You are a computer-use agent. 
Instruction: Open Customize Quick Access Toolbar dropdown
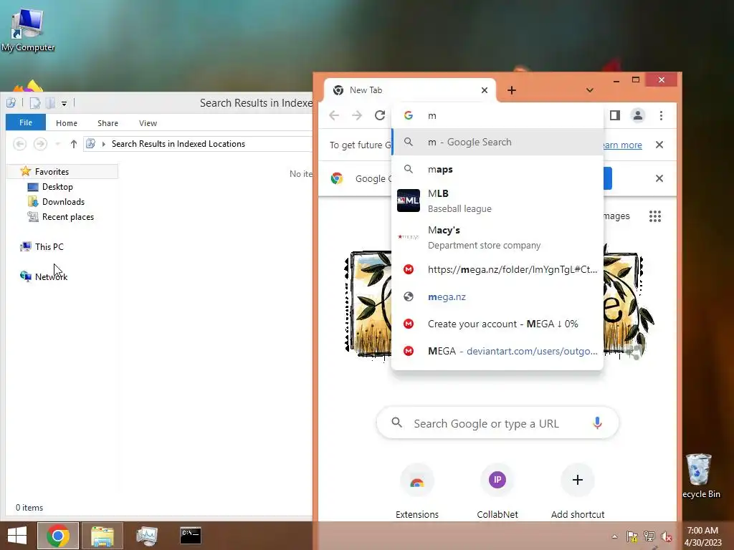click(x=64, y=103)
